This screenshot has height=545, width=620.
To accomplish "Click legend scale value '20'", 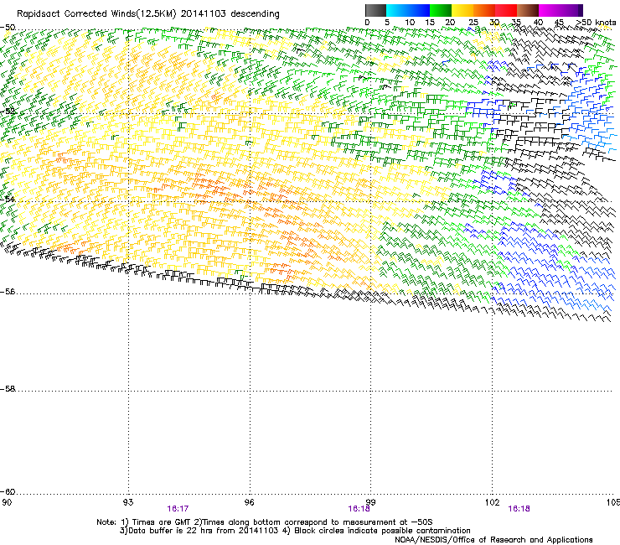I will tap(450, 23).
